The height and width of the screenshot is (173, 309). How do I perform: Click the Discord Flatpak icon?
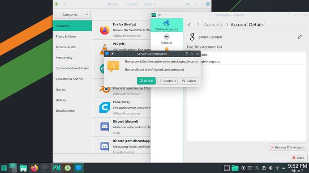click(105, 146)
